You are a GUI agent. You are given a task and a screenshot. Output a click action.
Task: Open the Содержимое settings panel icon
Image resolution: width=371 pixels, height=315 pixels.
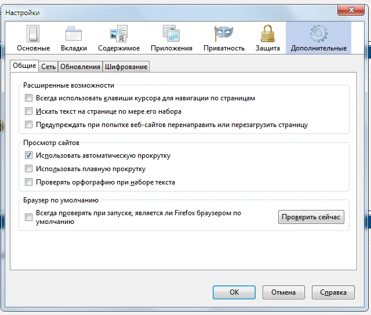(119, 34)
